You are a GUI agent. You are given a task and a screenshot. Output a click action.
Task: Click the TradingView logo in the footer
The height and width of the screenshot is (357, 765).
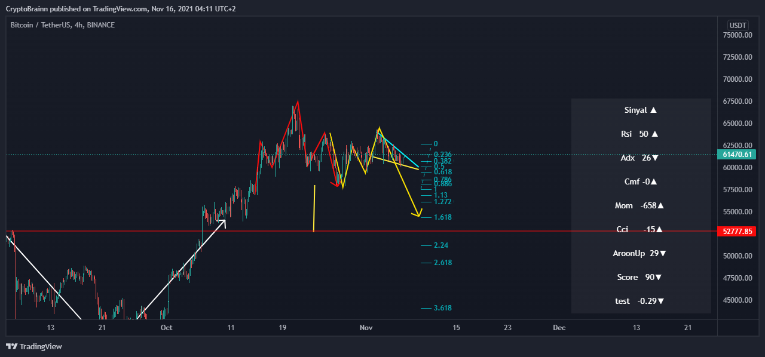point(34,346)
